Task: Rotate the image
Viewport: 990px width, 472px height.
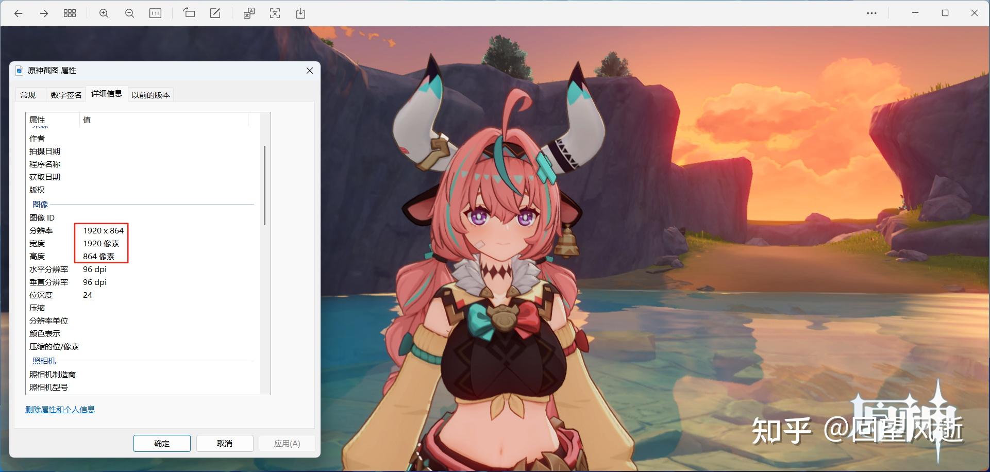Action: 189,13
